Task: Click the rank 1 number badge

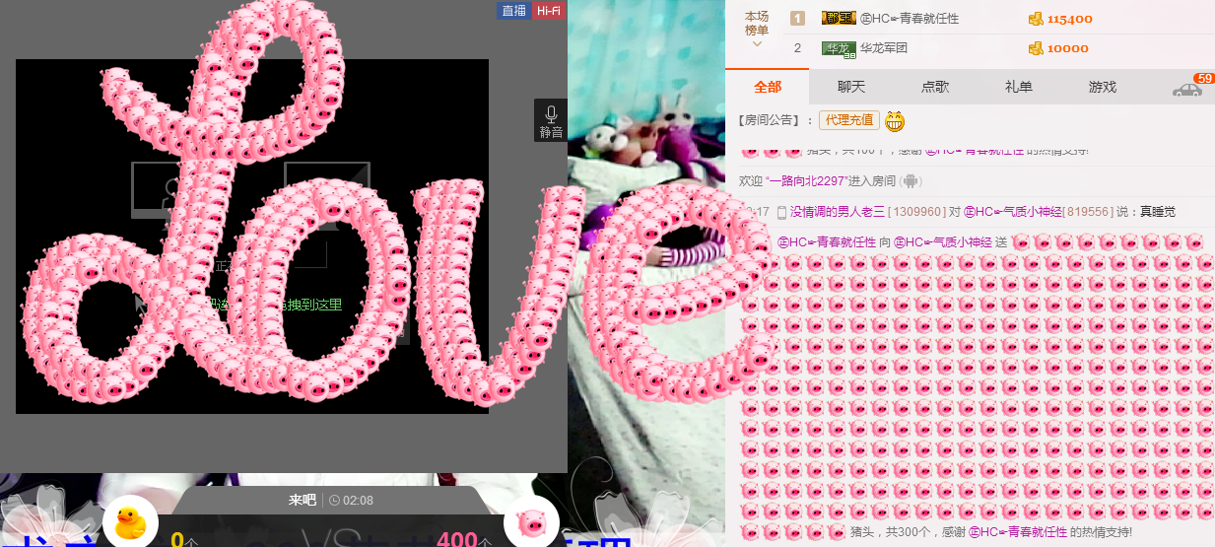Action: click(797, 18)
